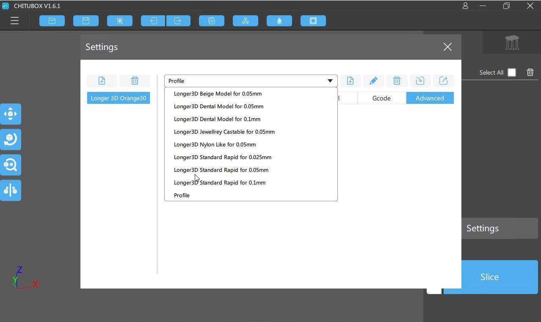Switch to the Gcode tab
541x322 pixels.
coord(381,98)
